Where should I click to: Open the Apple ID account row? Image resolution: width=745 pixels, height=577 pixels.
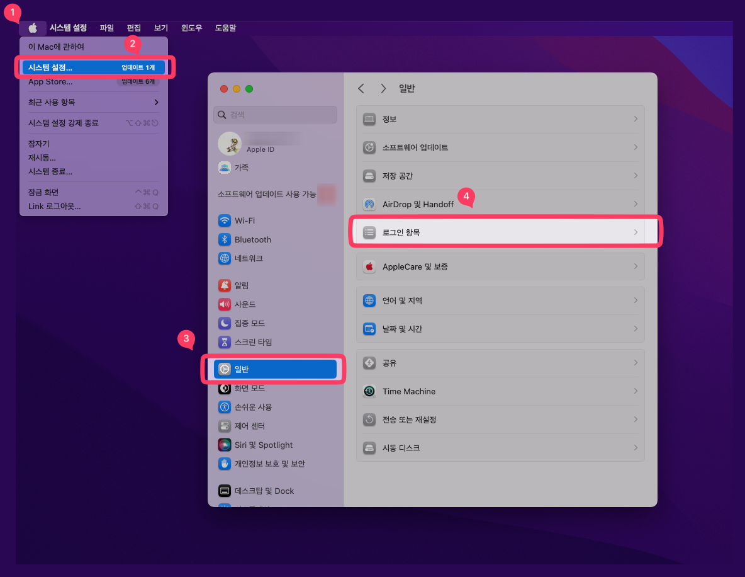click(x=276, y=144)
